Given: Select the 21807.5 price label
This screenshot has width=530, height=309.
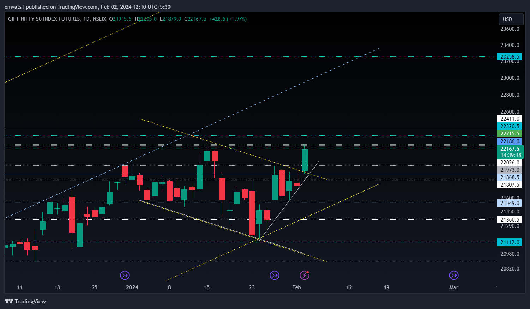Looking at the screenshot, I should [x=510, y=185].
